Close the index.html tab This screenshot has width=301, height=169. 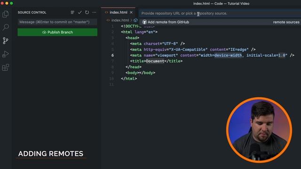(131, 13)
